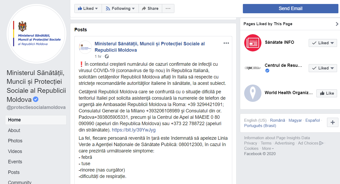Go to Photos in the left sidebar
340x184 pixels.
[x=15, y=141]
